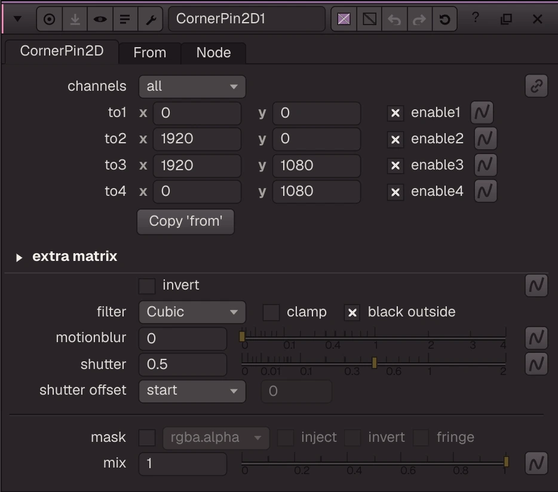Viewport: 558px width, 492px height.
Task: Disable the black outside checkbox
Action: coord(352,312)
